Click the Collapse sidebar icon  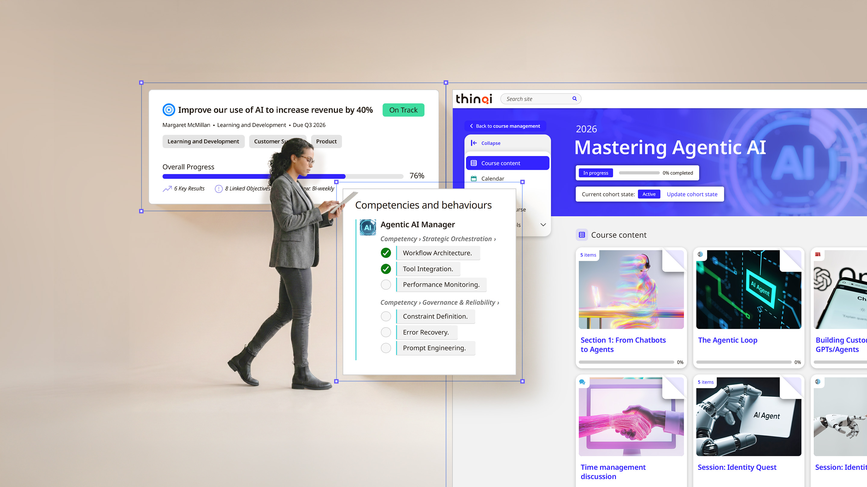coord(474,143)
